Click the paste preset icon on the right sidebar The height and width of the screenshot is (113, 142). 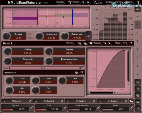coord(137,102)
